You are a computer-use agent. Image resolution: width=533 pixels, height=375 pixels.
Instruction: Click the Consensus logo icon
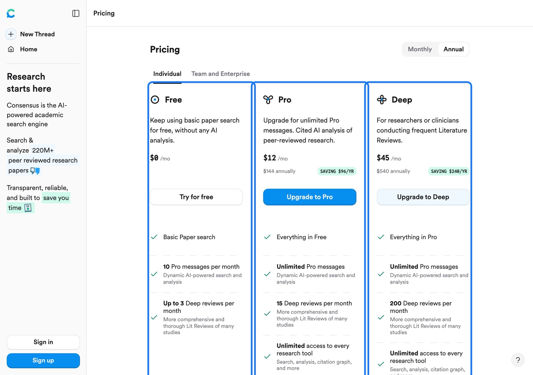pos(11,13)
